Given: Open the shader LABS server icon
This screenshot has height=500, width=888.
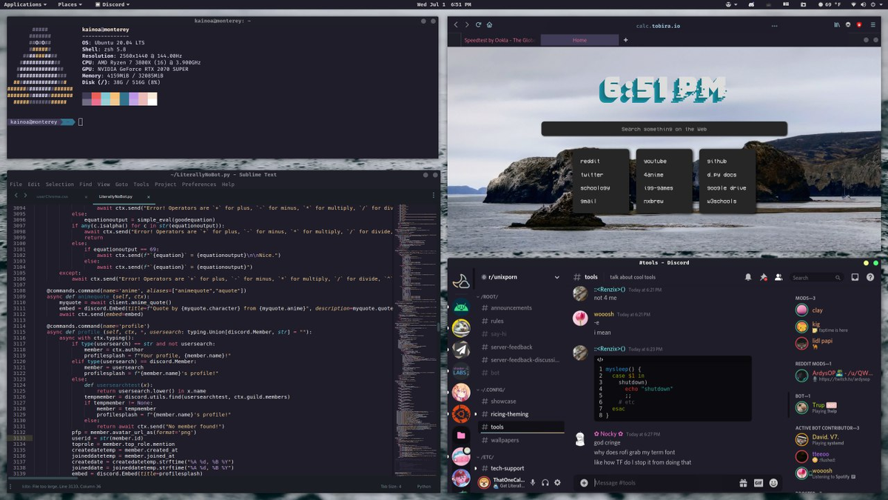Looking at the screenshot, I should (x=461, y=371).
